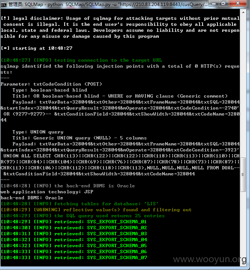Open the console window system menu icon

point(3,4)
